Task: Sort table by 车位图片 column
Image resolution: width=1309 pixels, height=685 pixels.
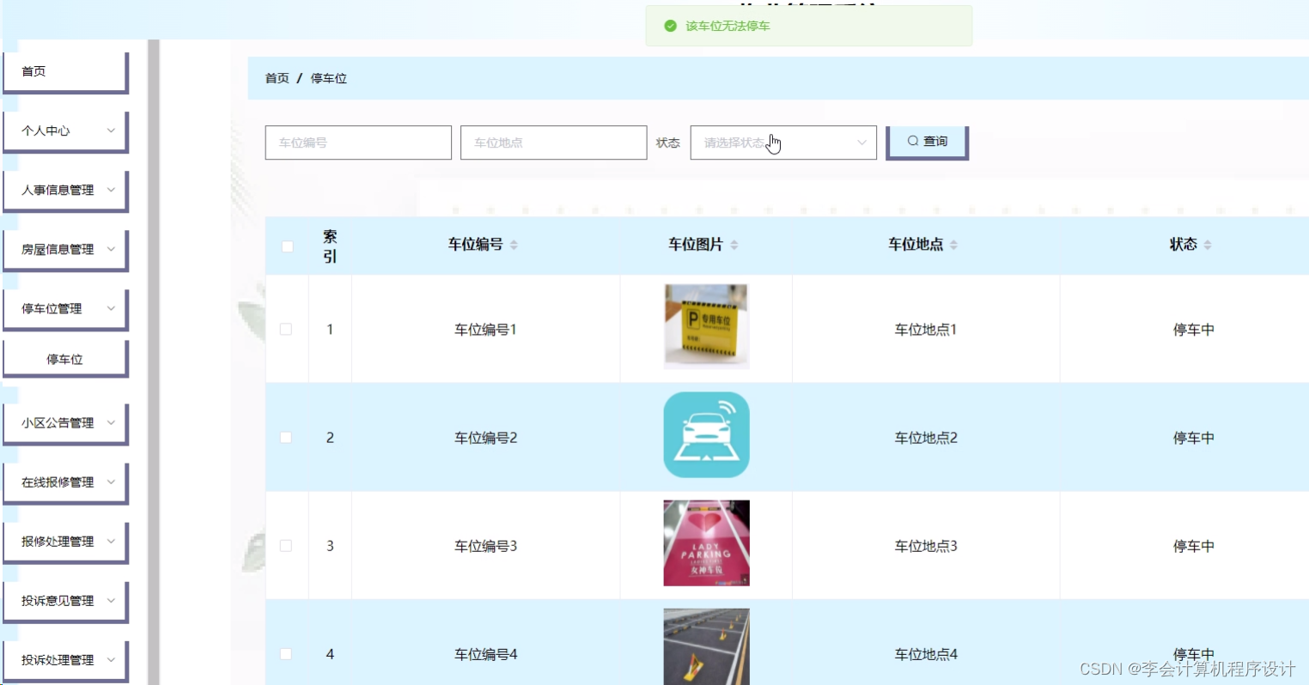Action: [x=734, y=244]
